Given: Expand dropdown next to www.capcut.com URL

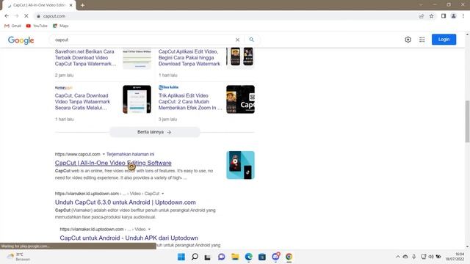Looking at the screenshot, I should tap(104, 154).
